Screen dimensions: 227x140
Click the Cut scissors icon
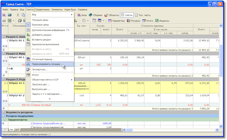pyautogui.click(x=18, y=15)
